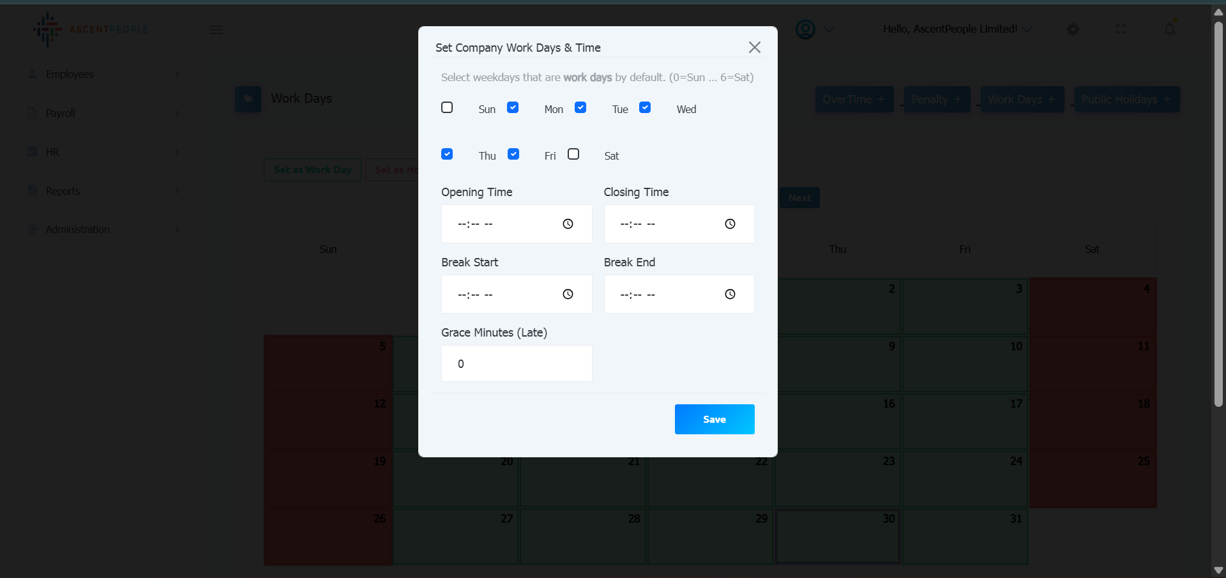
Task: Click the Public Holidays + button
Action: pos(1126,100)
